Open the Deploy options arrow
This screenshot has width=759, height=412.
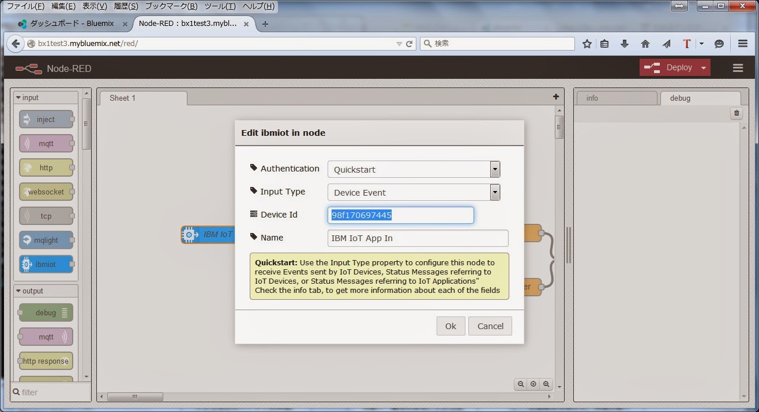coord(704,68)
